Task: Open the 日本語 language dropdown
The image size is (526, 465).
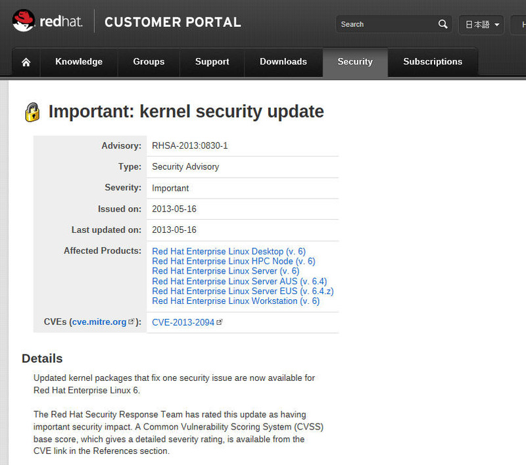Action: 482,25
